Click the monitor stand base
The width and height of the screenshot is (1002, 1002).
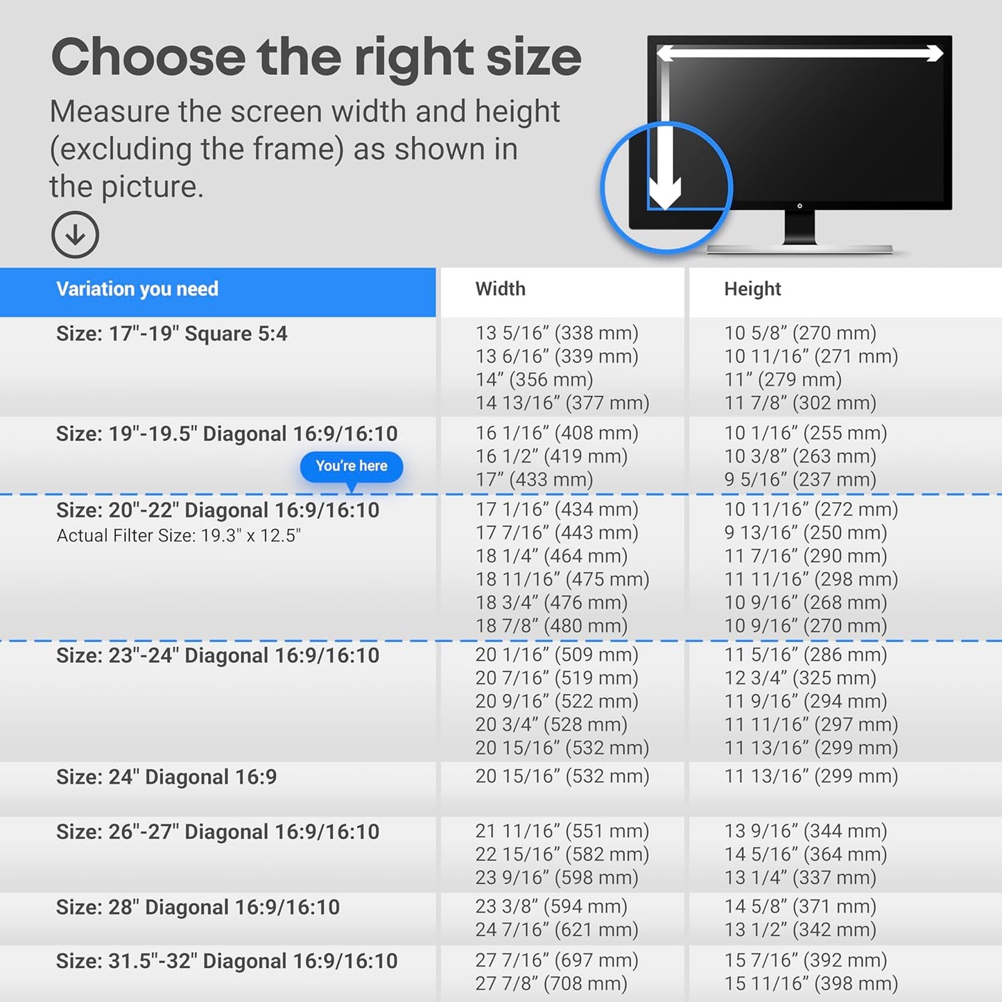pyautogui.click(x=800, y=250)
